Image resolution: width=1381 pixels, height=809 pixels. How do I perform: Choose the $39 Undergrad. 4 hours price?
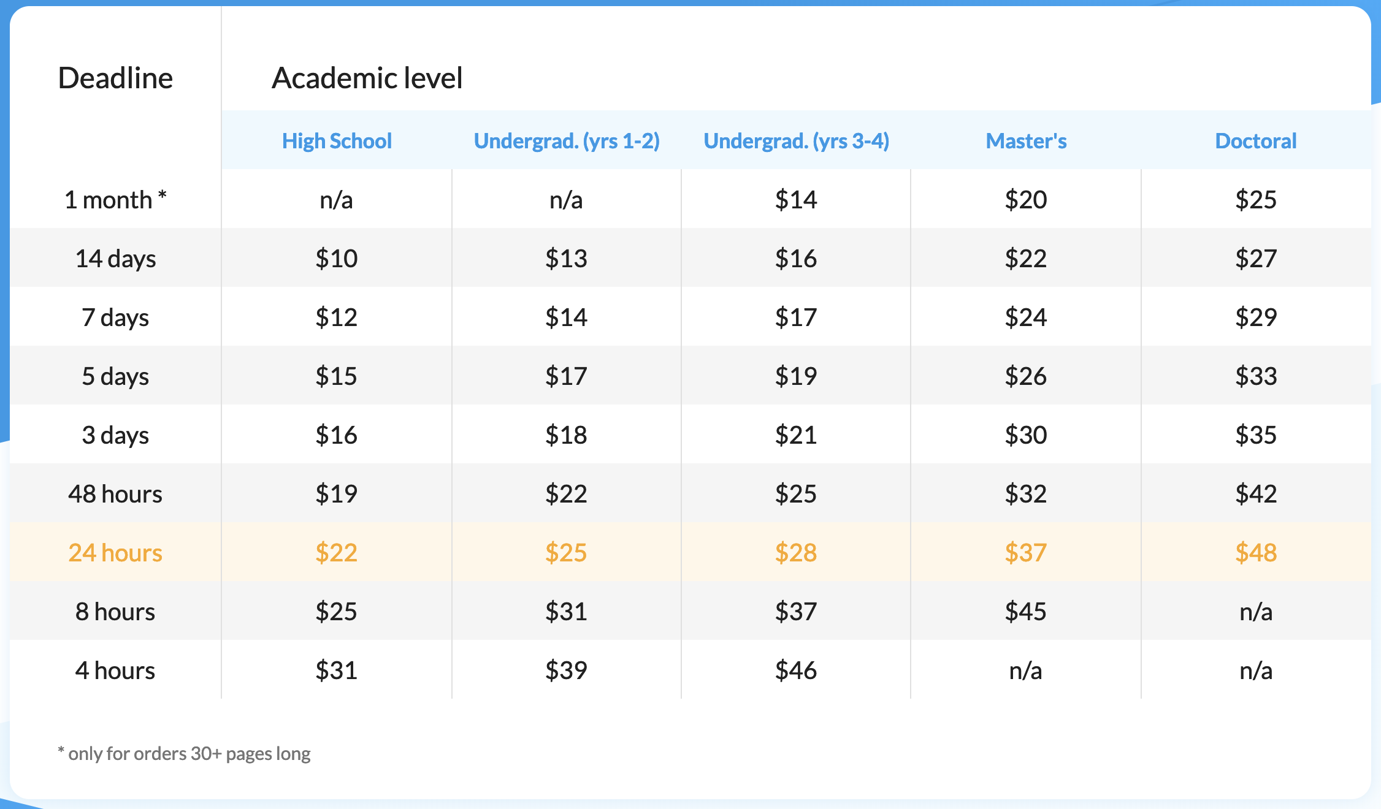coord(567,670)
